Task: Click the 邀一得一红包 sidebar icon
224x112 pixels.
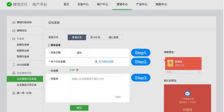Action: [14, 93]
